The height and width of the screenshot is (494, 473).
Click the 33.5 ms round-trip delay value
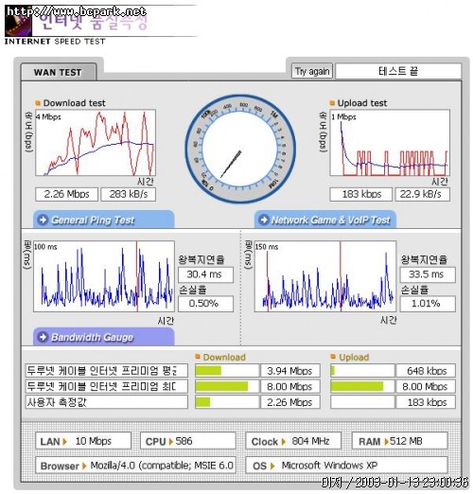(x=428, y=274)
